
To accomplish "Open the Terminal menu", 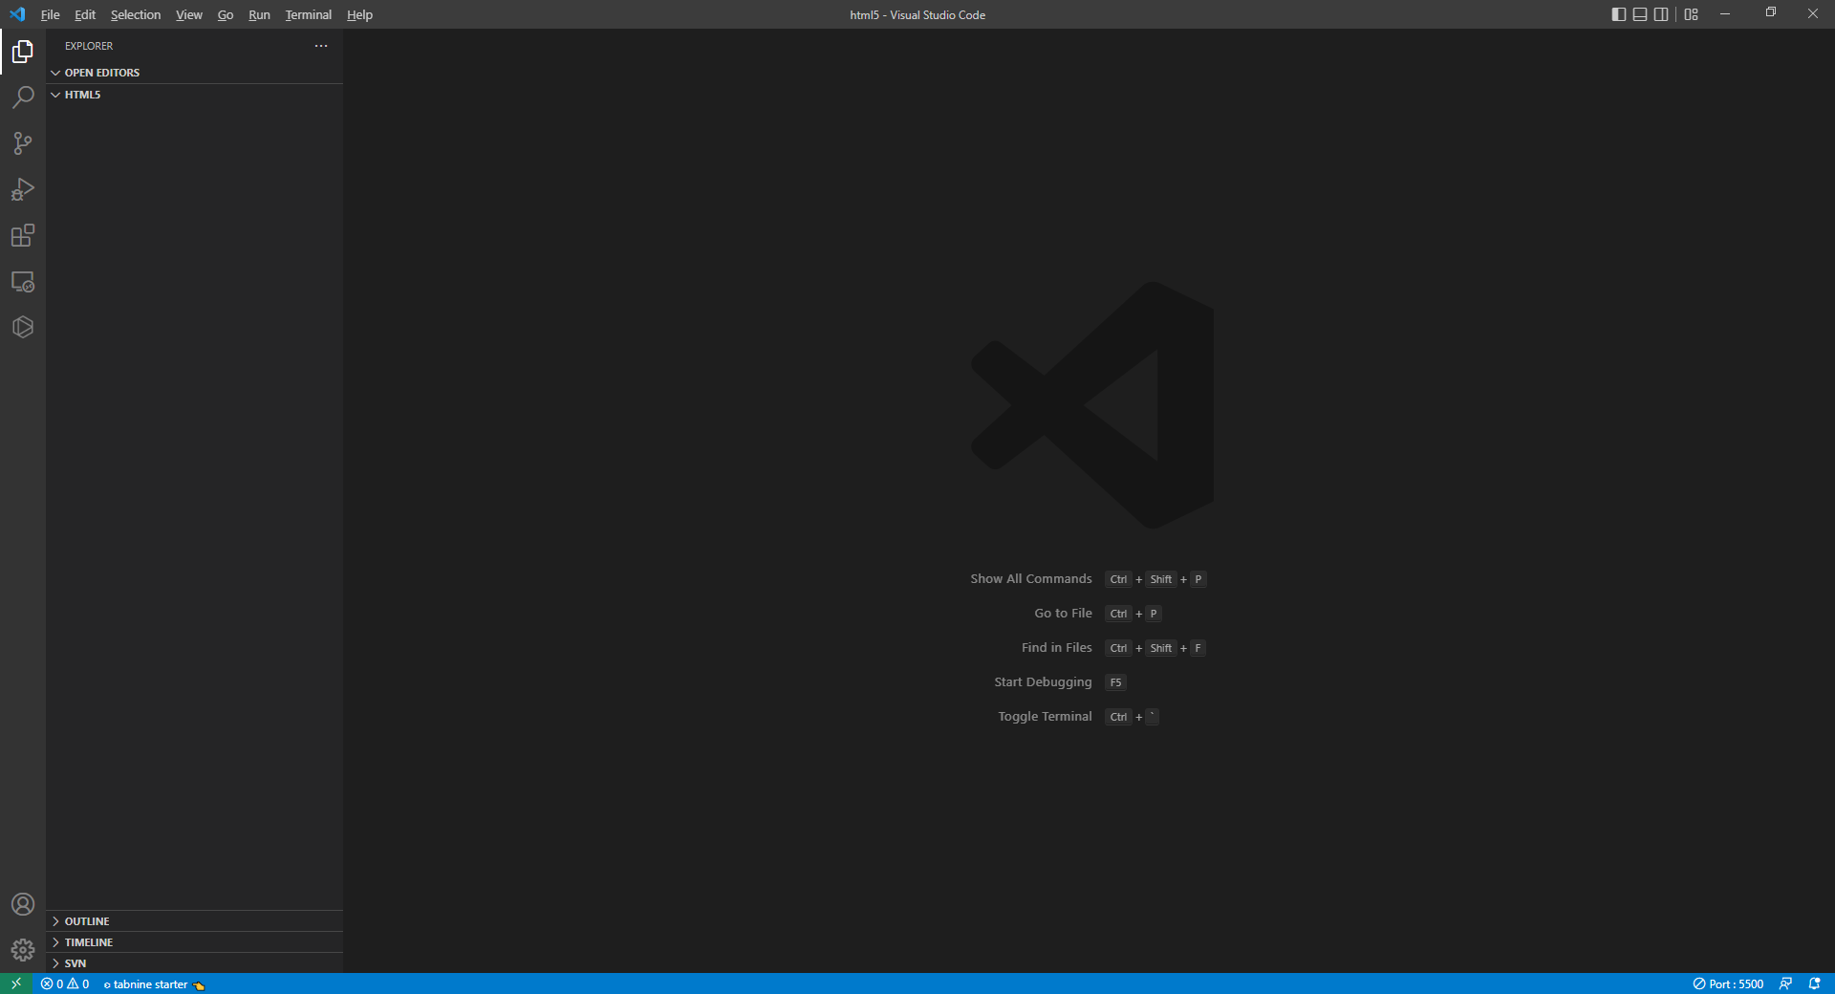I will tap(309, 14).
